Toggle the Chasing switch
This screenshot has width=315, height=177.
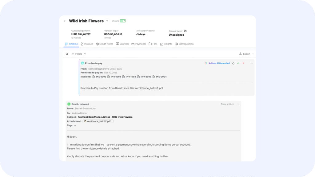coord(123,21)
